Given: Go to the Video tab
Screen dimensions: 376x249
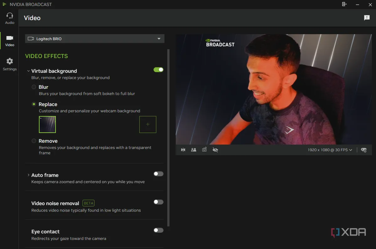Looking at the screenshot, I should click(9, 41).
